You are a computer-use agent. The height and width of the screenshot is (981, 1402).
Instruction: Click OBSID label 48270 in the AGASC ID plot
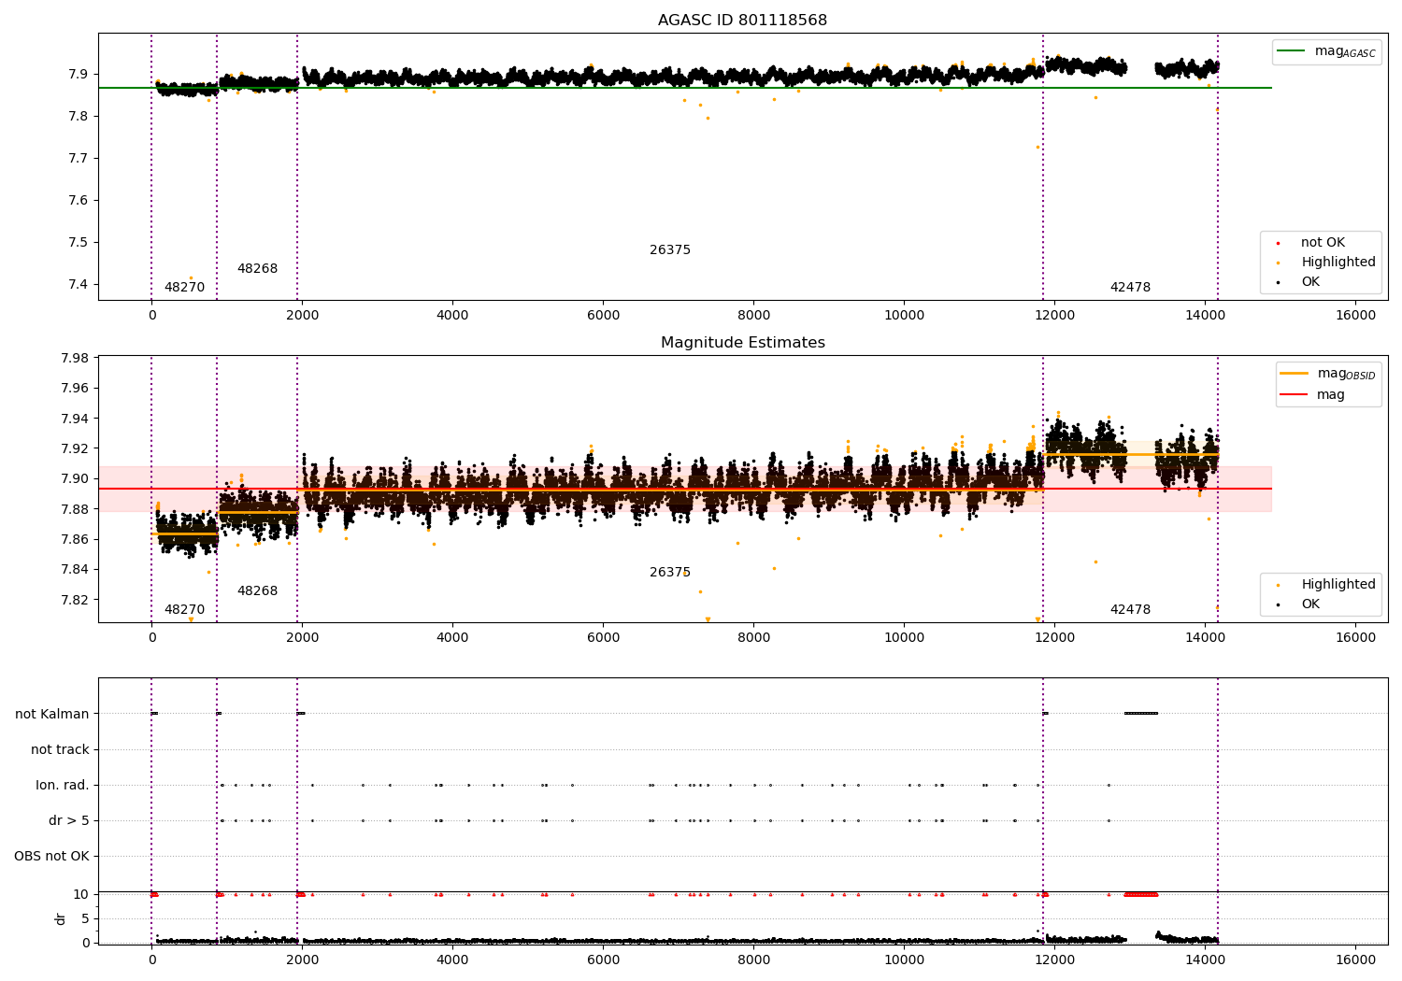pos(184,288)
